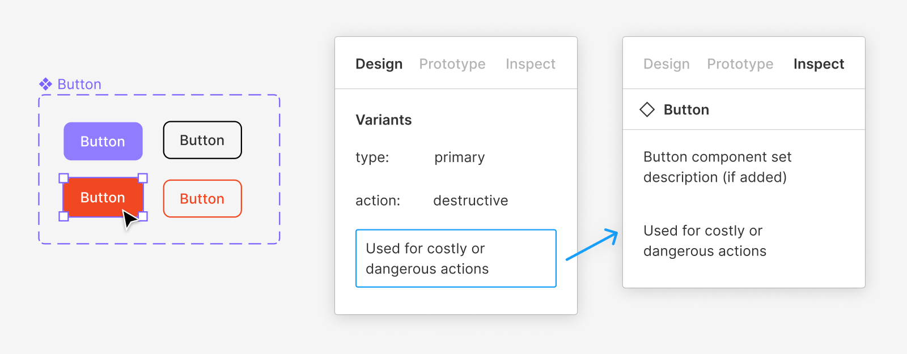Viewport: 907px width, 354px height.
Task: Click the top-left selection handle of red button
Action: pos(63,178)
